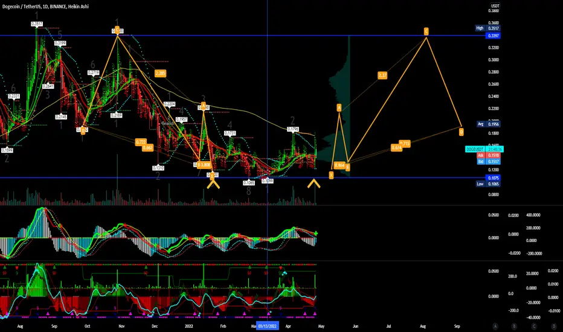Click the 0.1957 price label
563x332 pixels.
(181, 120)
